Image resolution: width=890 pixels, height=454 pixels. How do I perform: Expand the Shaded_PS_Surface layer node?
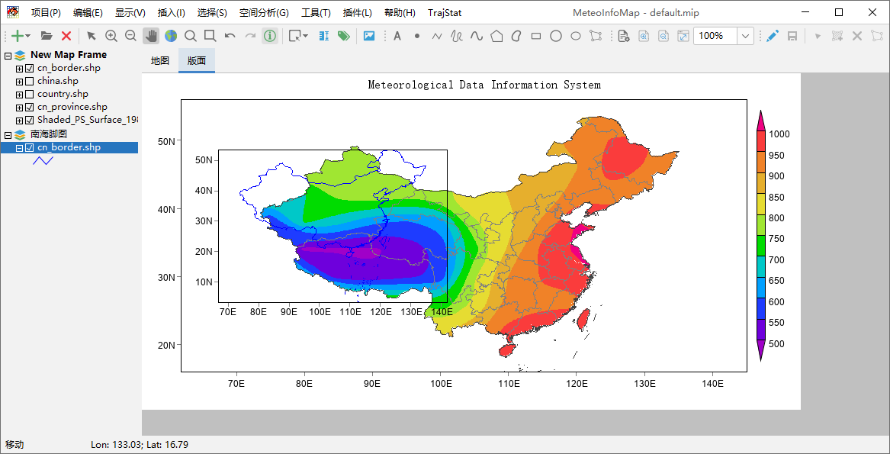[19, 121]
